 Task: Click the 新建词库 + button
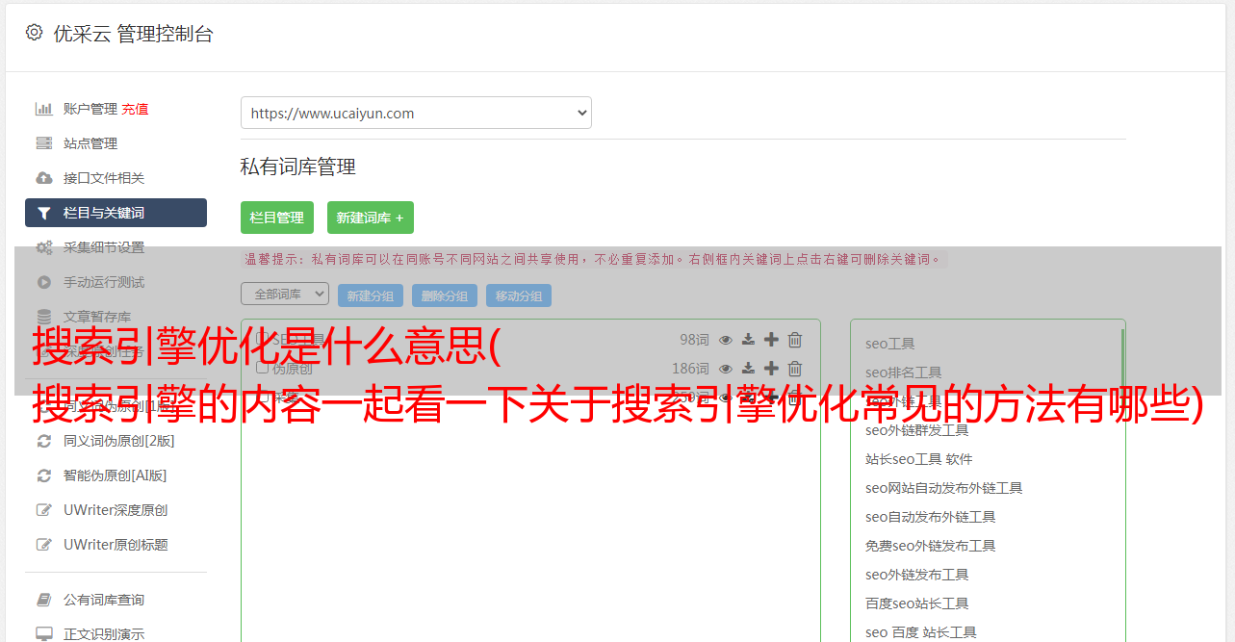pyautogui.click(x=371, y=218)
